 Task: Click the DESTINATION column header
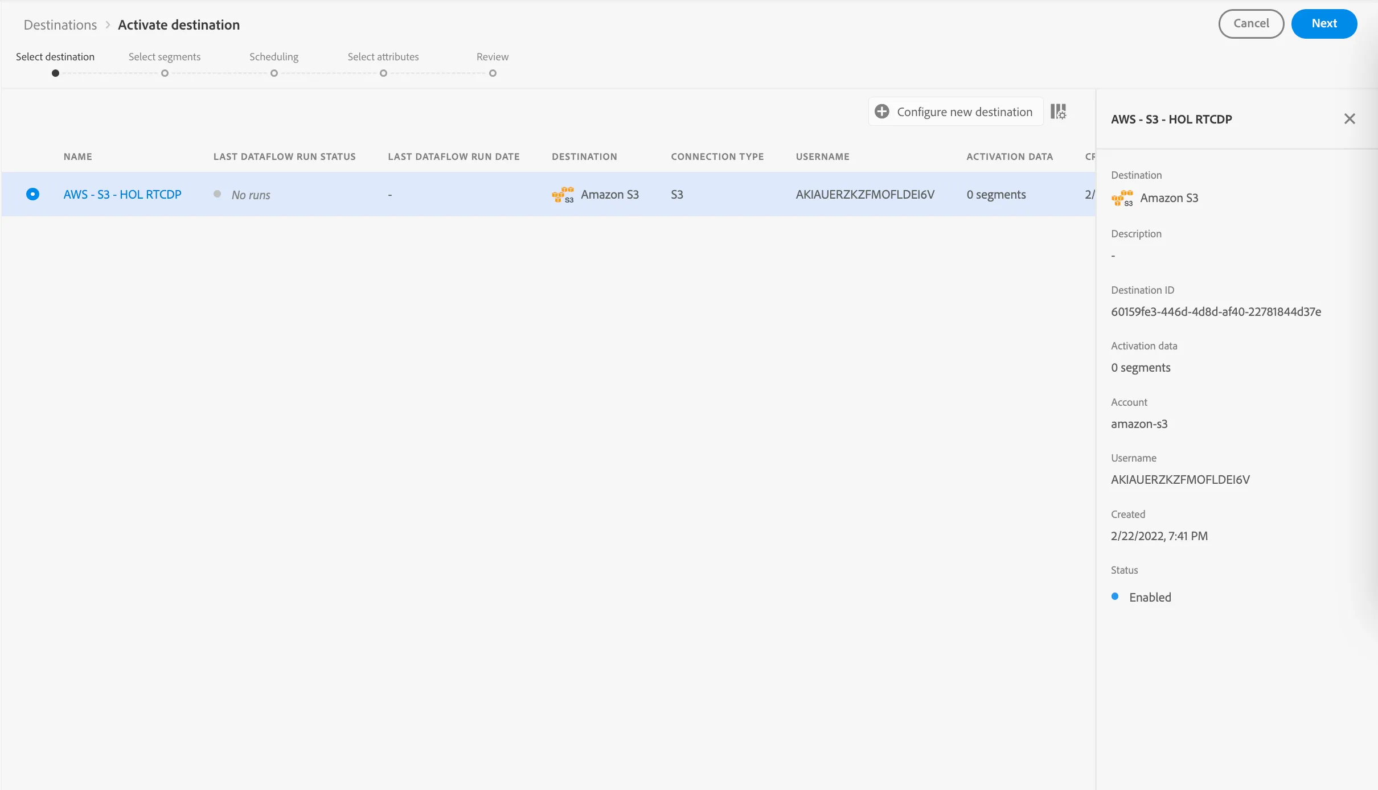tap(584, 157)
